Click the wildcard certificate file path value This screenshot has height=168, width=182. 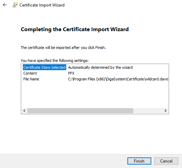click(x=118, y=79)
